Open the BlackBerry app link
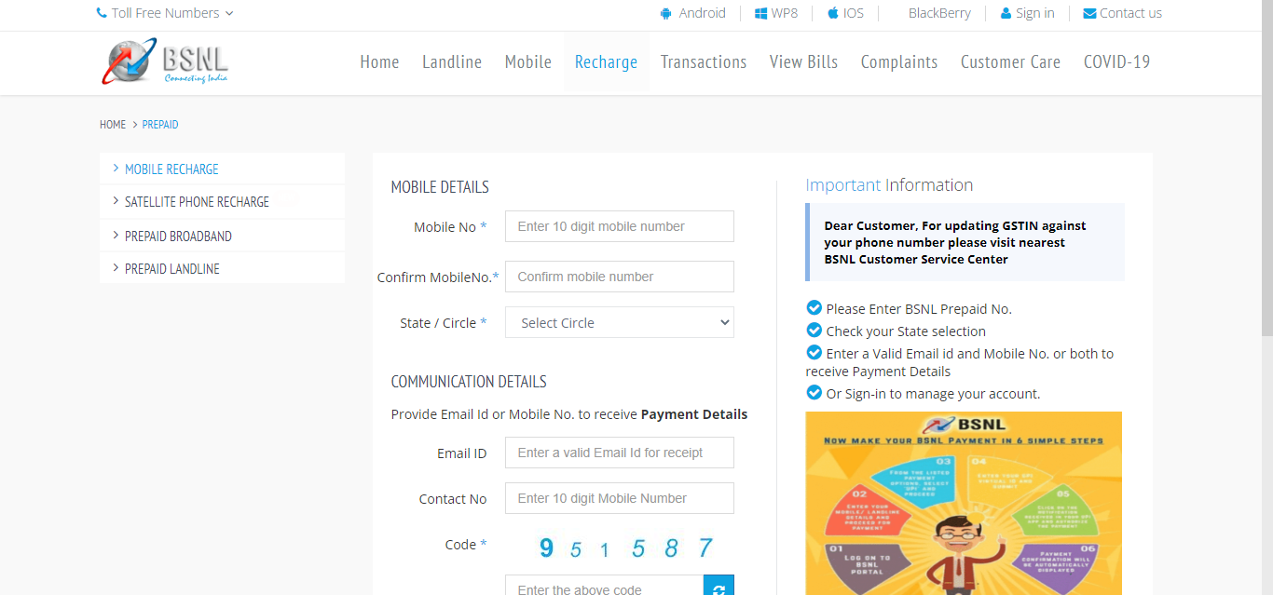The height and width of the screenshot is (595, 1273). [x=939, y=13]
